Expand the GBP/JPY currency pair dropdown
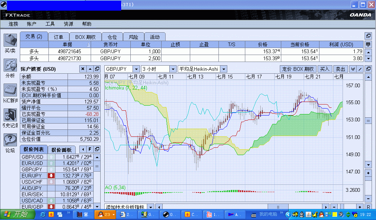The width and height of the screenshot is (376, 220). coord(135,69)
